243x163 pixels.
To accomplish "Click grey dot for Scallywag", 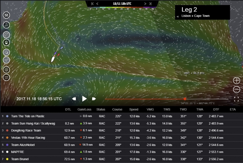I will pyautogui.click(x=7, y=123).
